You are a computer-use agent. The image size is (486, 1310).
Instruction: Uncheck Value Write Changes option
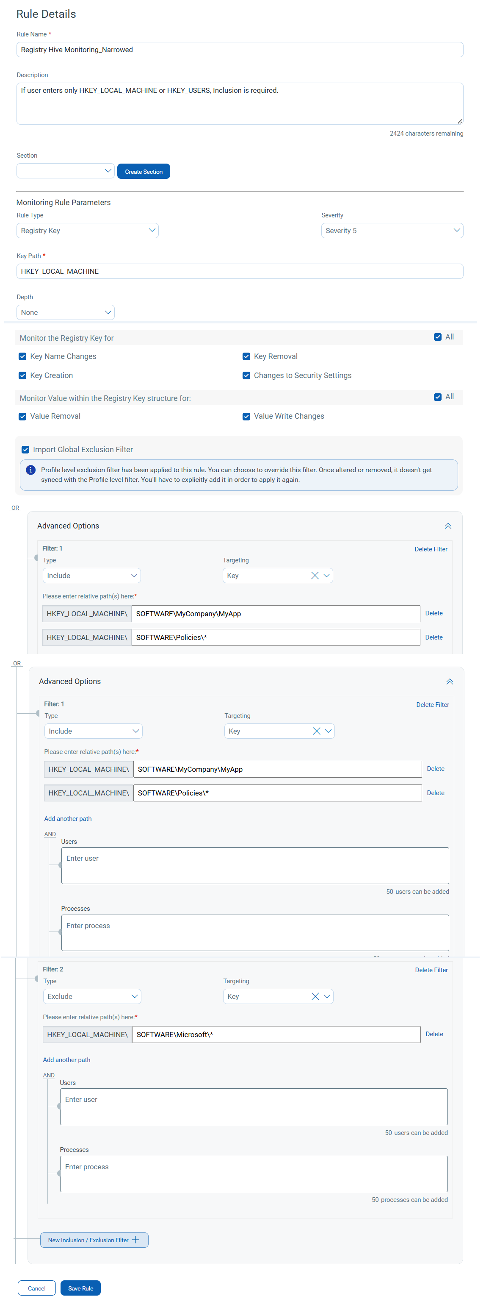(x=246, y=417)
